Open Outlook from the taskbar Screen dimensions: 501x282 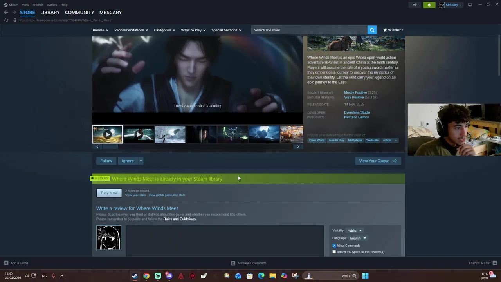[x=238, y=276]
